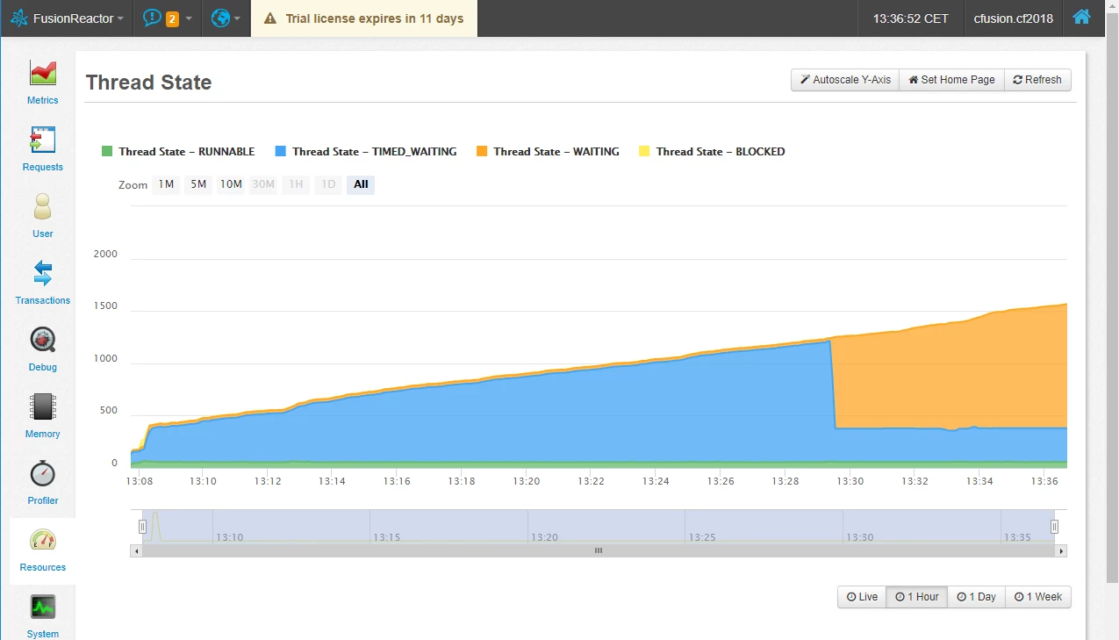Click the navigator horizontal scrollbar thumb
The image size is (1119, 640).
(x=599, y=550)
